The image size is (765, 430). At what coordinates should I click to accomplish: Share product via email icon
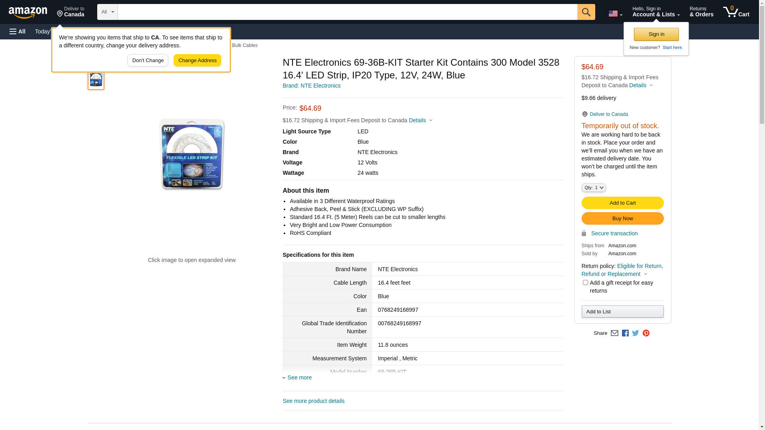[614, 333]
